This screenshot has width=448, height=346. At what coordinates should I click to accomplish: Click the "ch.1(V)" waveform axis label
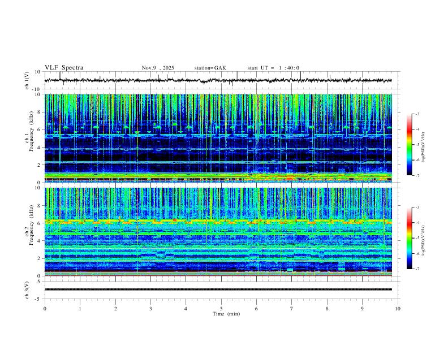pos(27,80)
